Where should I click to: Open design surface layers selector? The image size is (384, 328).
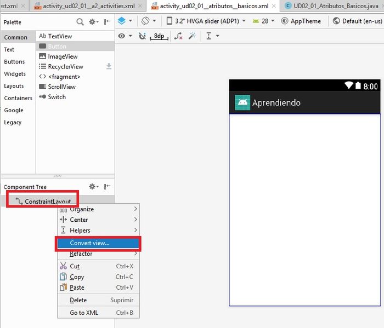[x=125, y=21]
